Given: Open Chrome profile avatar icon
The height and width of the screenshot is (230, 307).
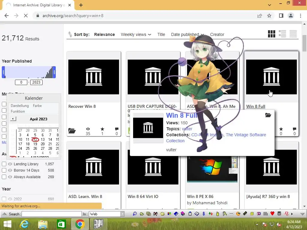Looking at the screenshot, I should [x=291, y=16].
